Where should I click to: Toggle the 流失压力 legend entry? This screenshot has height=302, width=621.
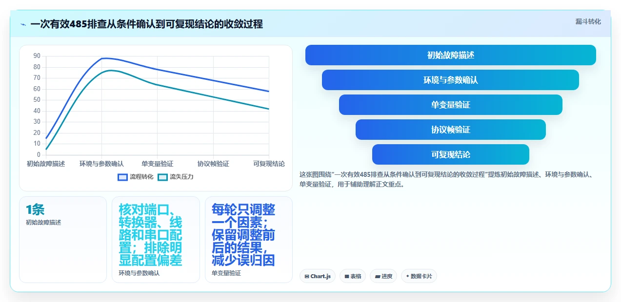176,177
